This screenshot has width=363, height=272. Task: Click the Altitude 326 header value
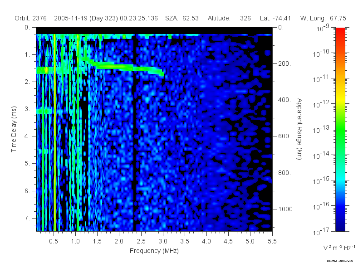pos(229,18)
